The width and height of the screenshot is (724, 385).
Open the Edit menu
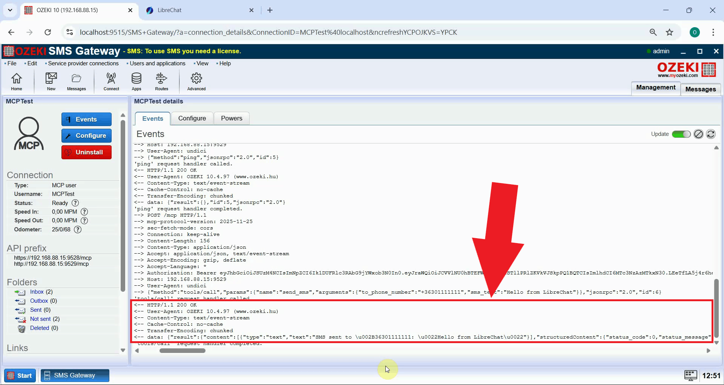click(x=32, y=63)
